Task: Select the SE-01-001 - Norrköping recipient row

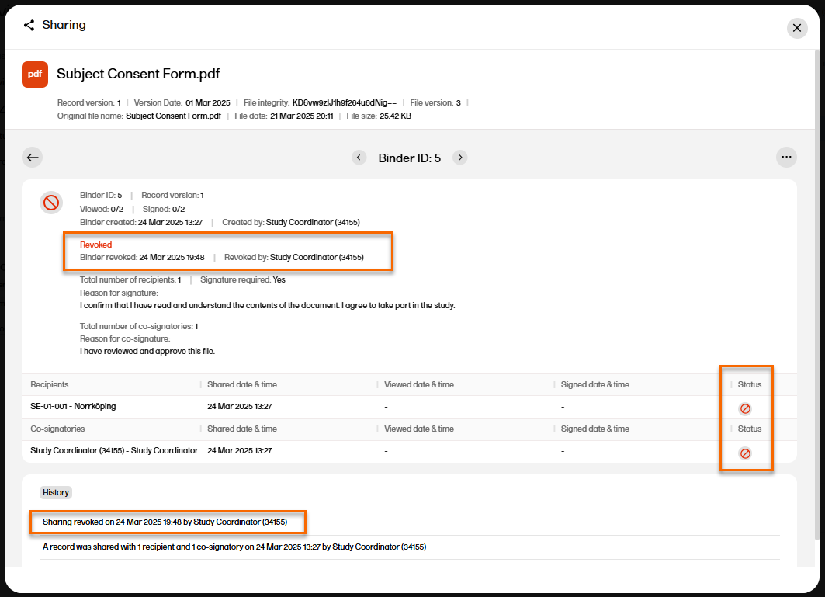Action: pyautogui.click(x=73, y=407)
